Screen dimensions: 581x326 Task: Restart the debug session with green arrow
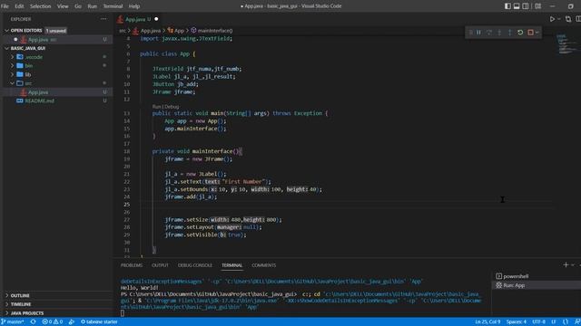coord(520,33)
